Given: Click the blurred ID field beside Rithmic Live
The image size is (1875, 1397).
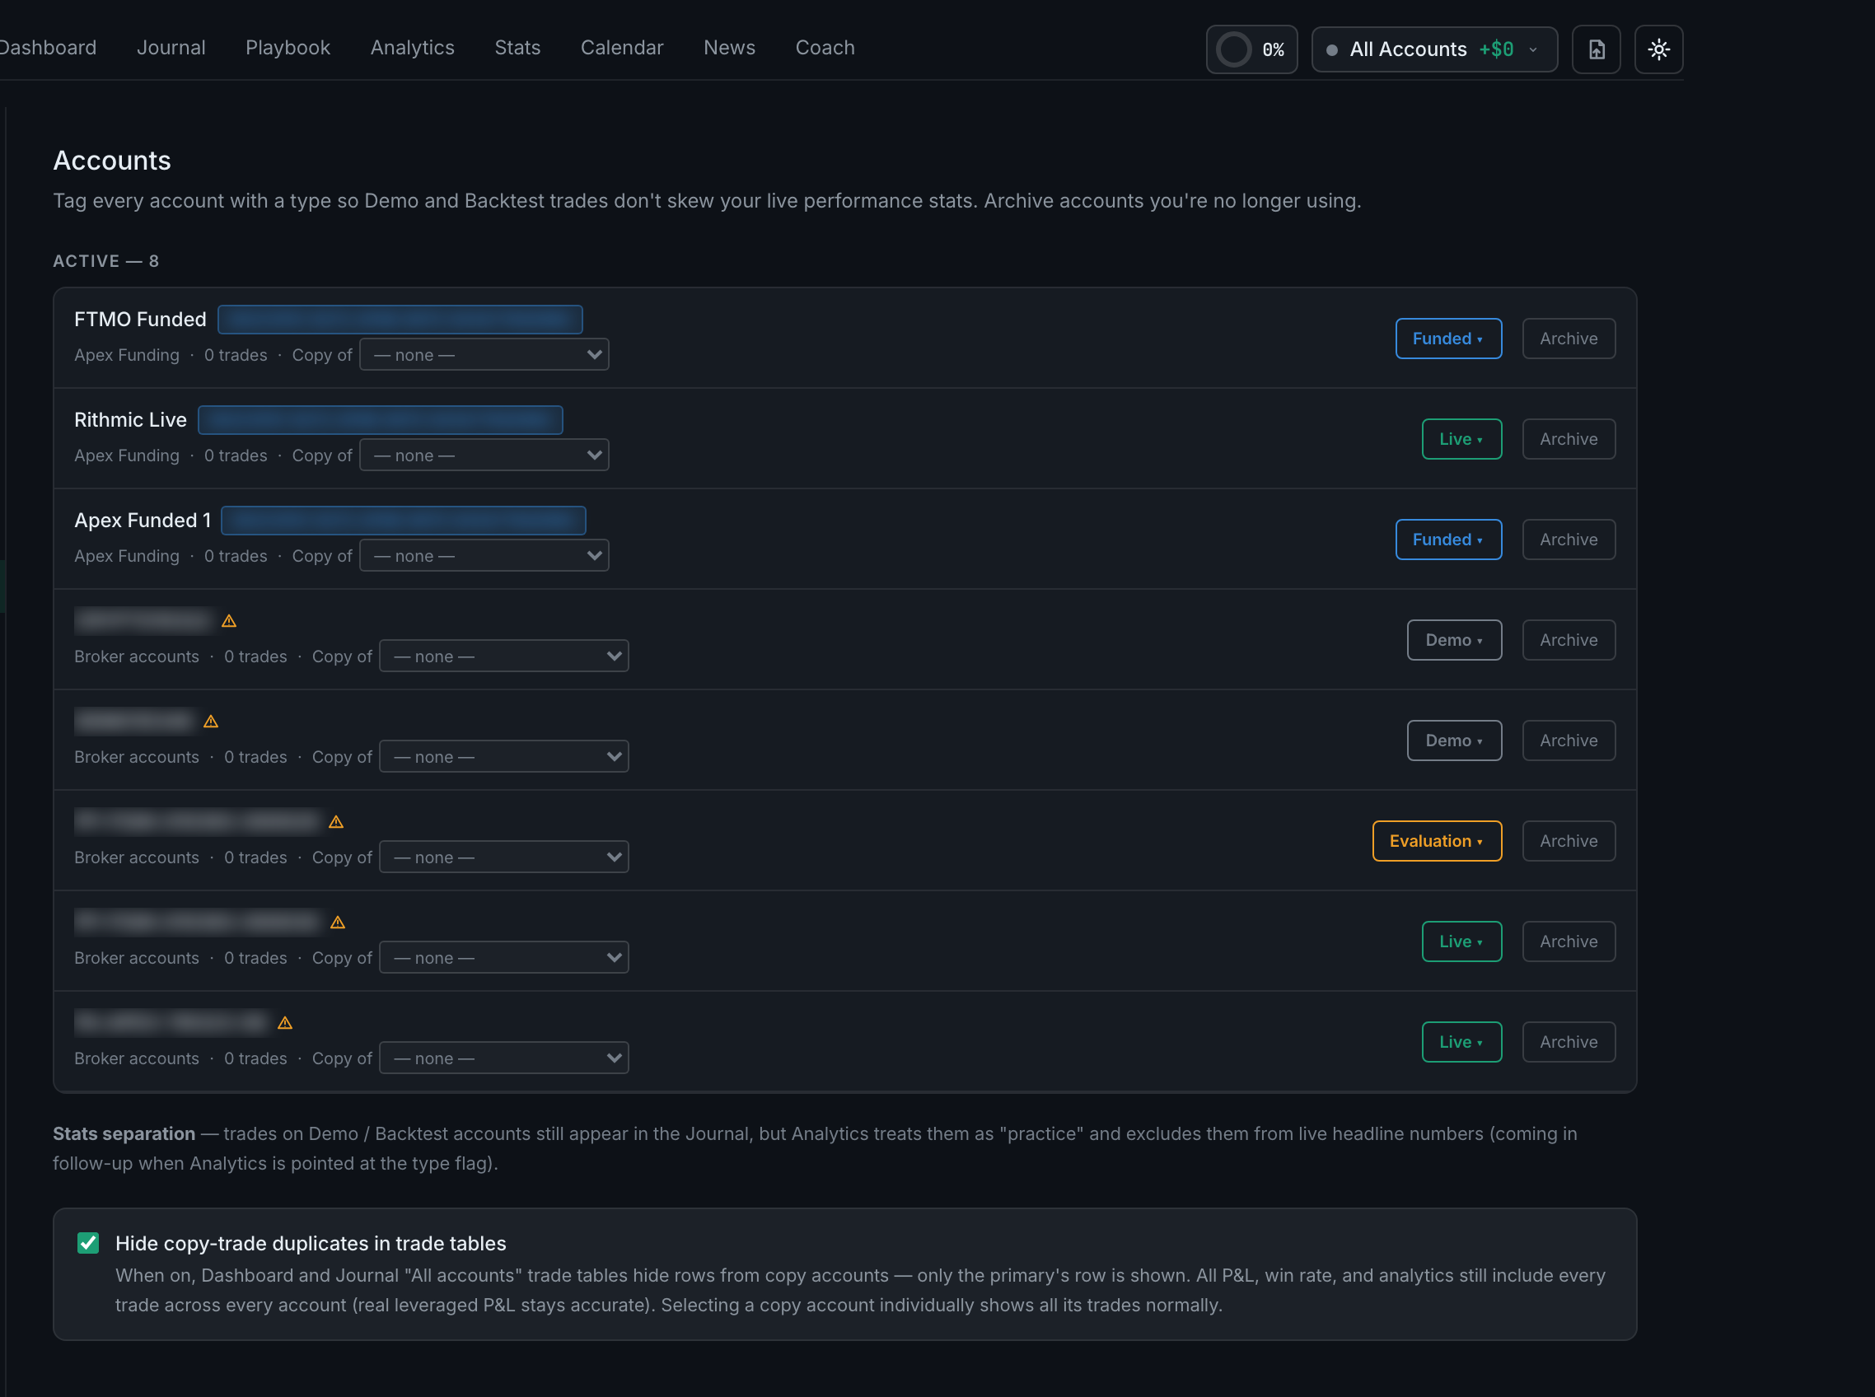Looking at the screenshot, I should click(x=380, y=420).
